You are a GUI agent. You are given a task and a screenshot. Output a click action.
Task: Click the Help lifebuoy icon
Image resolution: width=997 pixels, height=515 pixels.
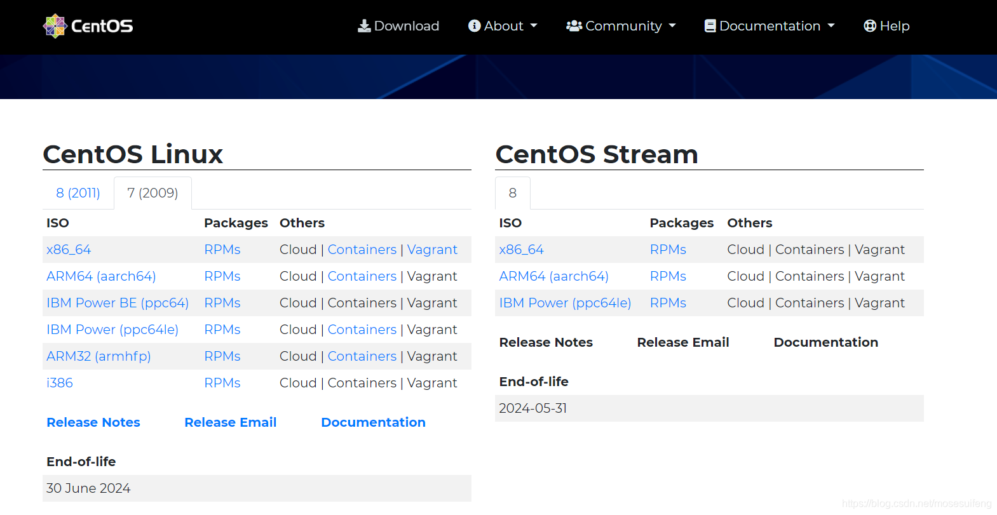pyautogui.click(x=870, y=26)
